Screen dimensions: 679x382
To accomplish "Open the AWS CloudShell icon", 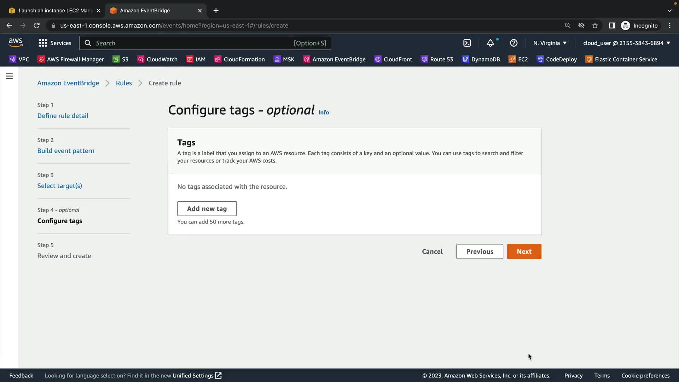I will (x=467, y=43).
